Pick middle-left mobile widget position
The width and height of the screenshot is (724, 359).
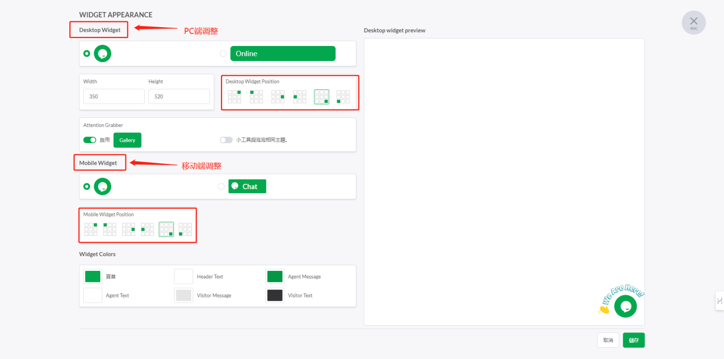tap(147, 229)
